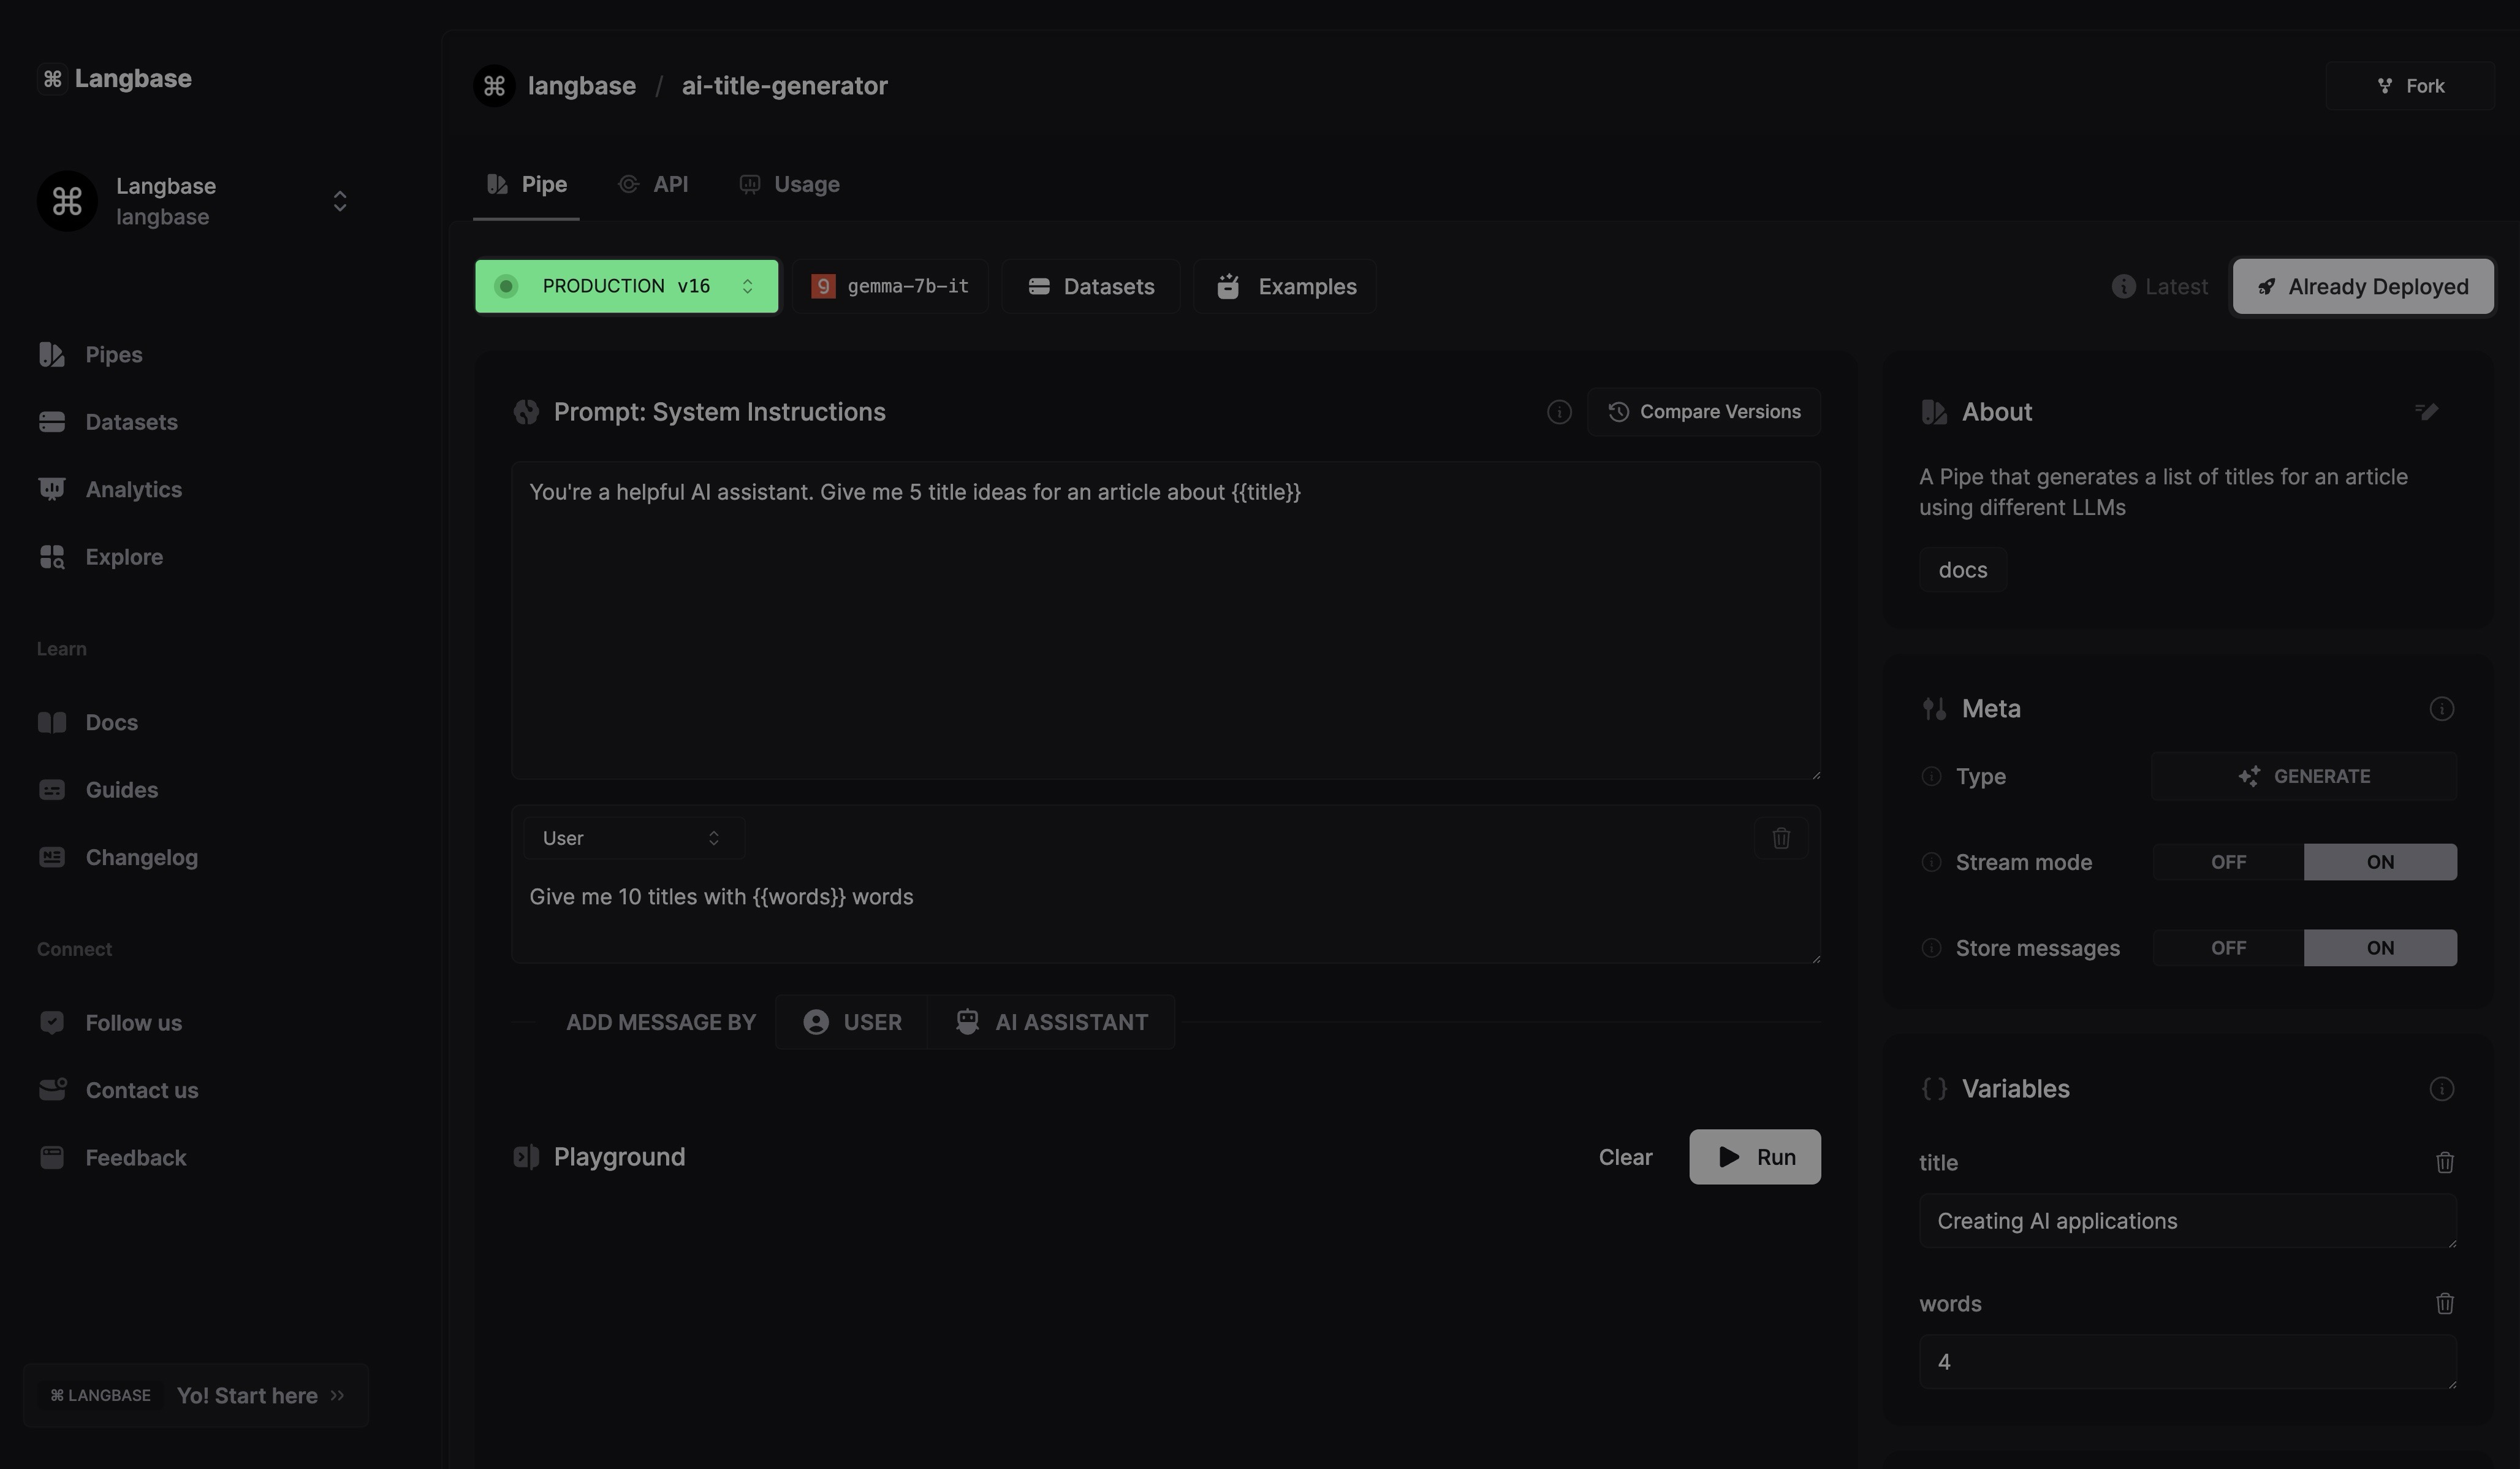The height and width of the screenshot is (1469, 2520).
Task: Click the Variables section info icon
Action: point(2441,1089)
